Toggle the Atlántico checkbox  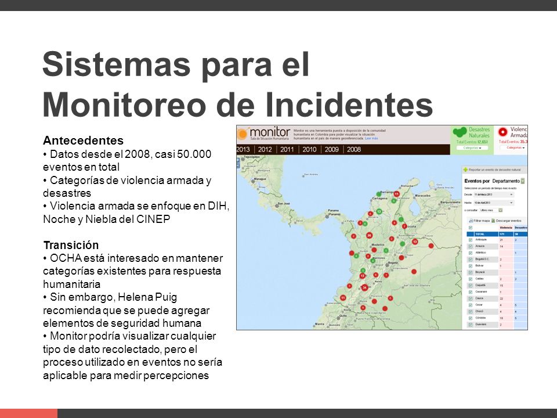pyautogui.click(x=471, y=253)
